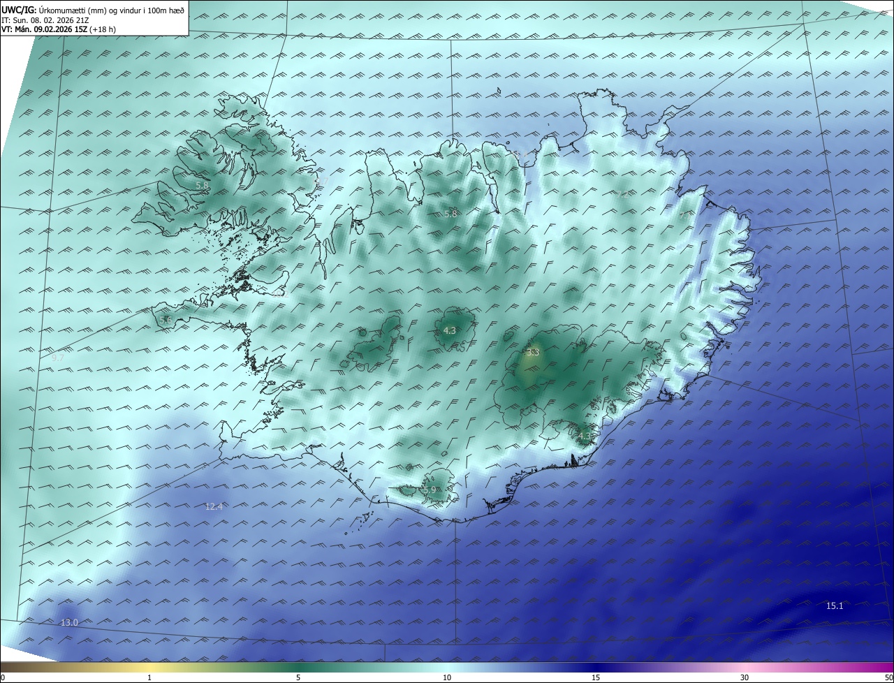Screen dimensions: 894x683
Task: Select the scale tick label 10
Action: coord(447,678)
